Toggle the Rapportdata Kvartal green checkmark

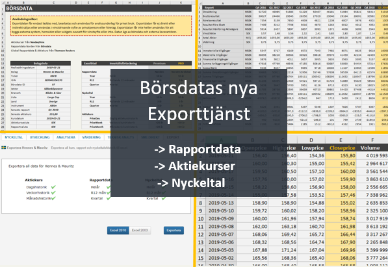coord(109,198)
